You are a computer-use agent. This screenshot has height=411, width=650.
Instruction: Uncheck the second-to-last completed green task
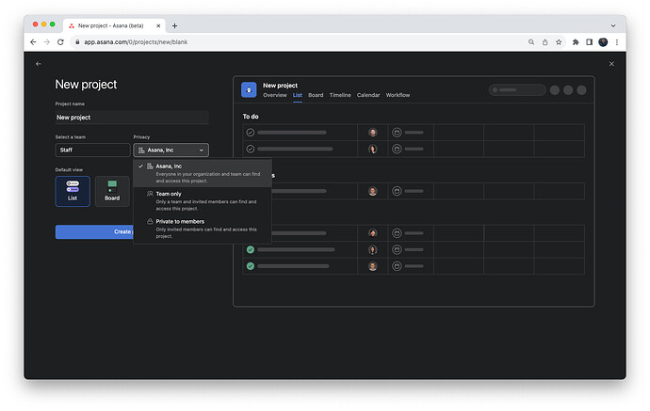point(251,249)
